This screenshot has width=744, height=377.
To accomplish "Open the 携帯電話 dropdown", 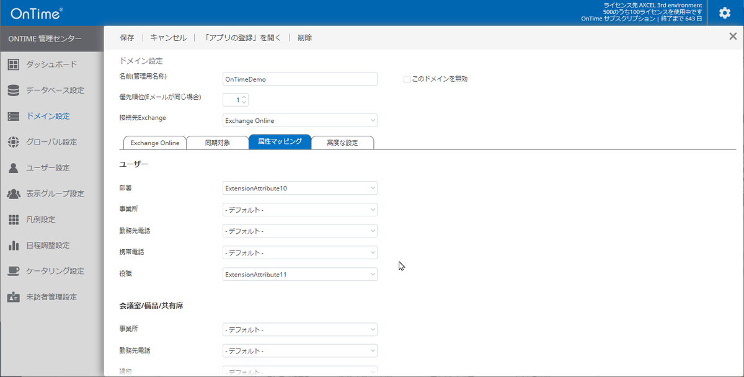I will click(x=300, y=252).
